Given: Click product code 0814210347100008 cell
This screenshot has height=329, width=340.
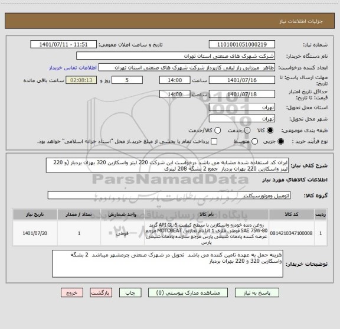Looking at the screenshot, I should [291, 233].
